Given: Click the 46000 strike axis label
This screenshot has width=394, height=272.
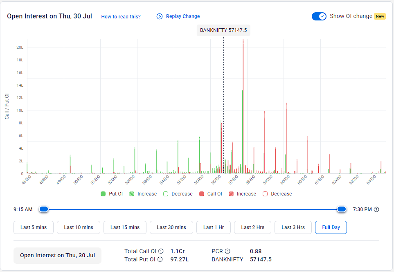Looking at the screenshot, I should 27,180.
